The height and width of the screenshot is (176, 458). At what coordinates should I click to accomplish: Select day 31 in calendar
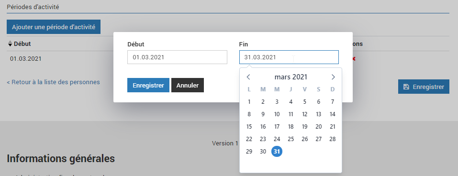point(277,152)
